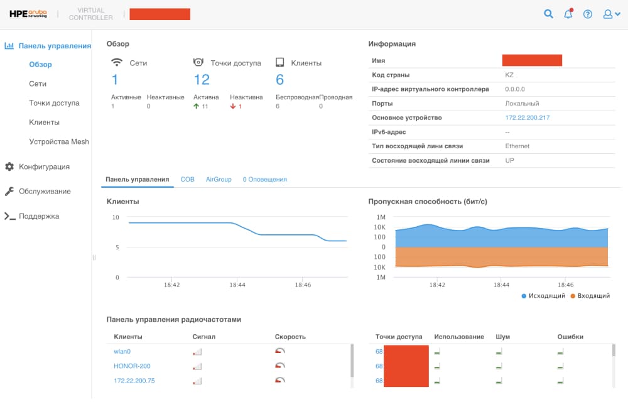This screenshot has width=628, height=419.
Task: Switch to the AirGroup tab
Action: tap(219, 180)
